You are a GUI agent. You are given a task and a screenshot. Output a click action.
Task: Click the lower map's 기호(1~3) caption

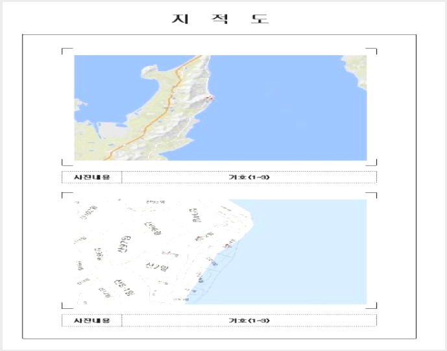tap(249, 321)
